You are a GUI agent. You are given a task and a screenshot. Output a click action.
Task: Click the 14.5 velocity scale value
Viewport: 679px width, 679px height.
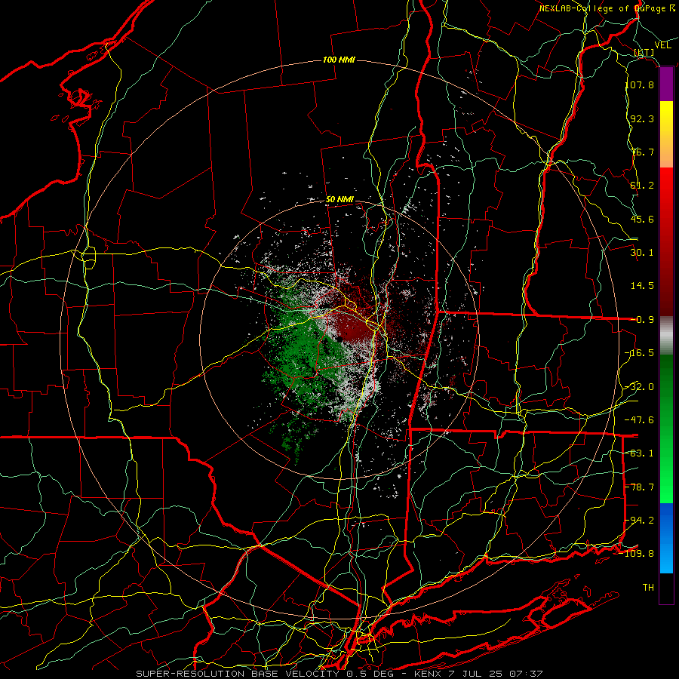click(642, 286)
